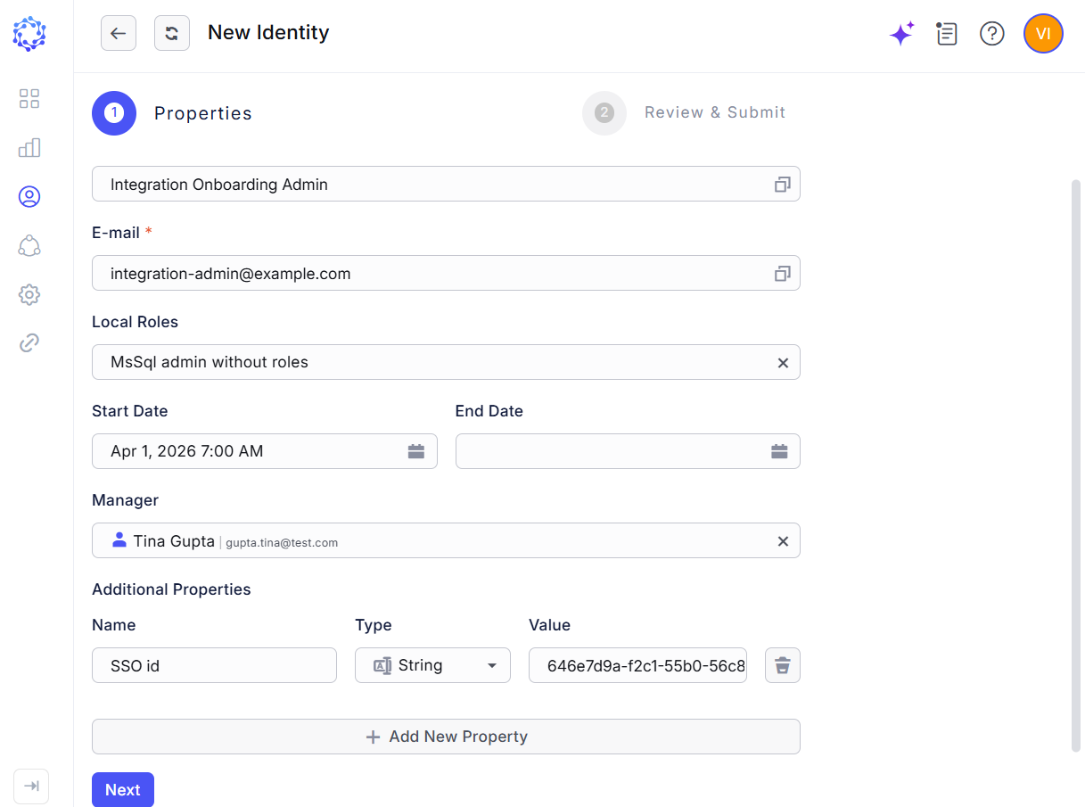Screen dimensions: 1085x807
Task: Go back with the left arrow button
Action: coord(119,33)
